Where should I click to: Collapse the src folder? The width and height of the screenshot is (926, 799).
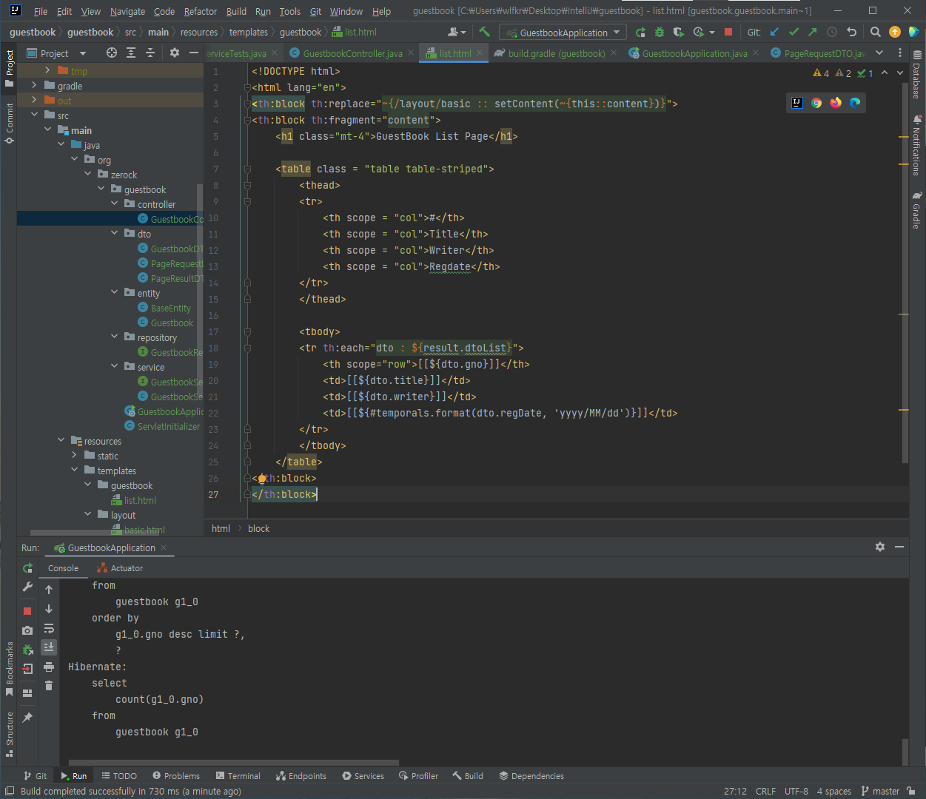click(34, 115)
